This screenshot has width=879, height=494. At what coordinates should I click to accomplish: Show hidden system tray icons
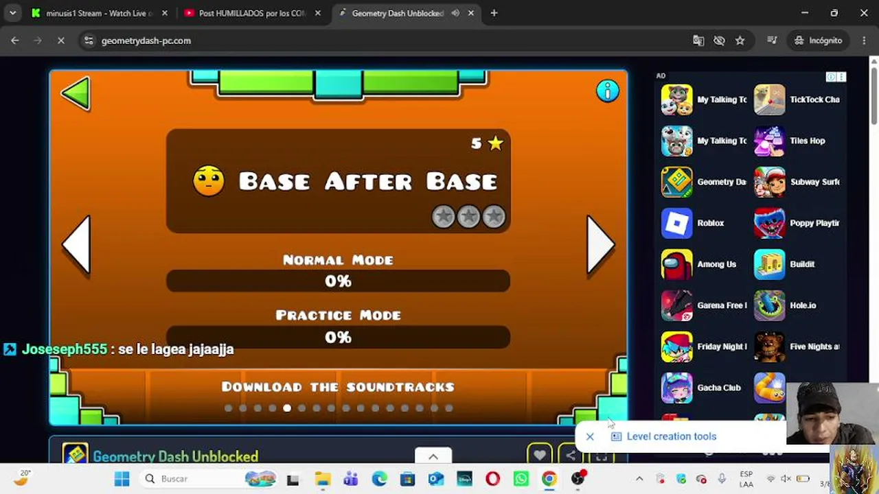coord(639,479)
